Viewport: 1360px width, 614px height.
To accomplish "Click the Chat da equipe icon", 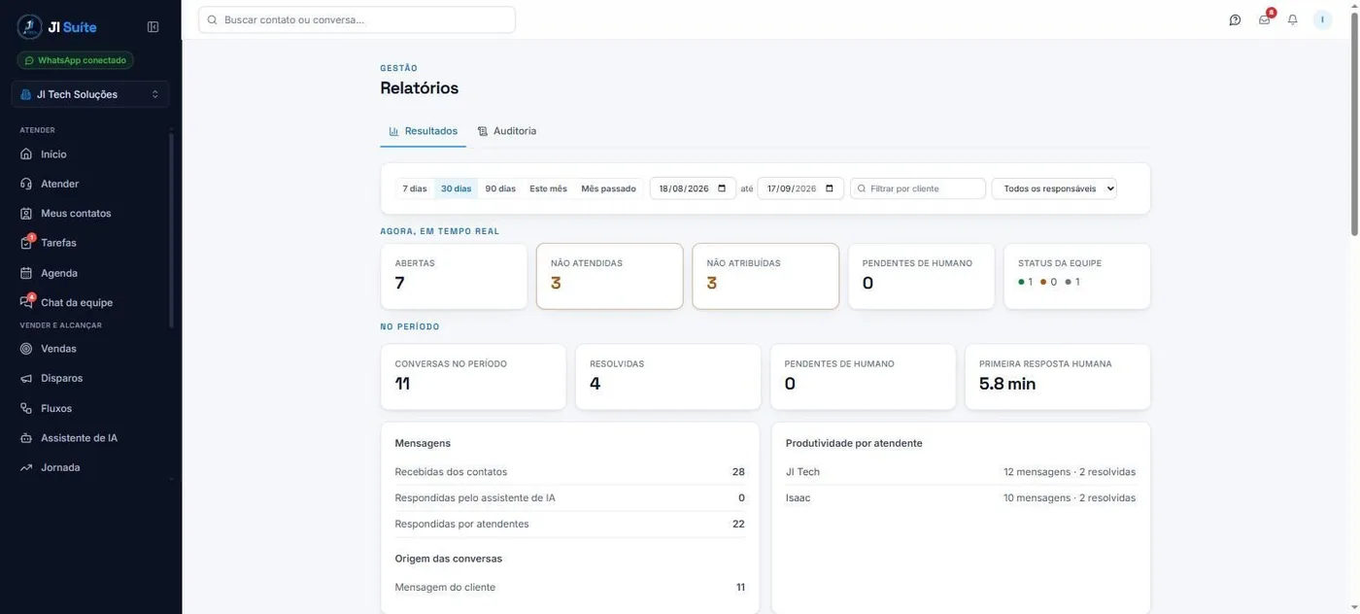I will (27, 302).
